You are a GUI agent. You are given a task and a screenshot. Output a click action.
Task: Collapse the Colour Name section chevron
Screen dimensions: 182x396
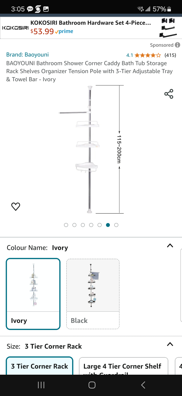tap(170, 245)
